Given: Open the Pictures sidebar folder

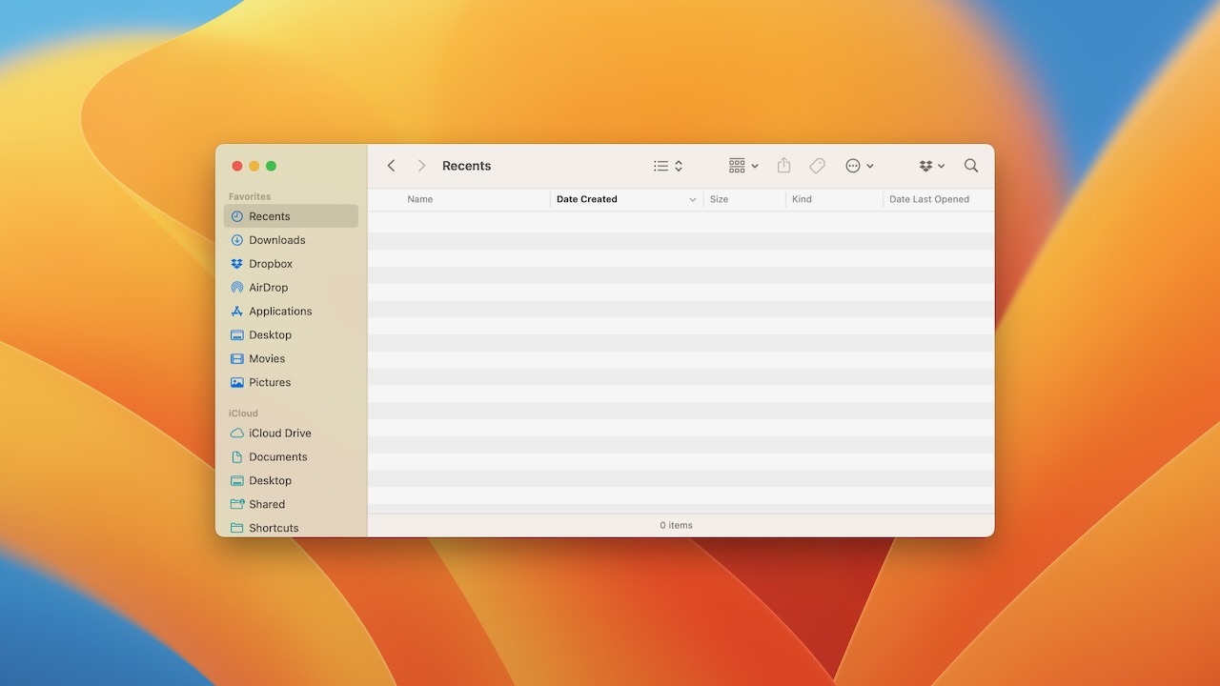Looking at the screenshot, I should tap(270, 382).
